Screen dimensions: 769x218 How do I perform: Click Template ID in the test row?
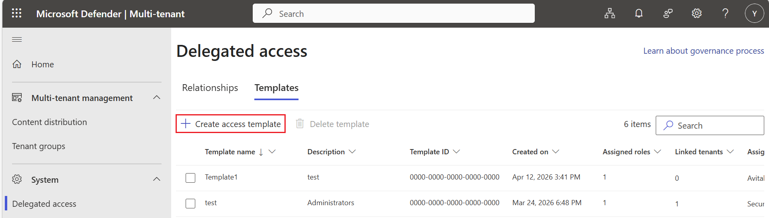454,203
